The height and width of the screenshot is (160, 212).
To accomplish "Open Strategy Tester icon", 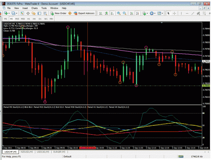I will click(x=45, y=13).
